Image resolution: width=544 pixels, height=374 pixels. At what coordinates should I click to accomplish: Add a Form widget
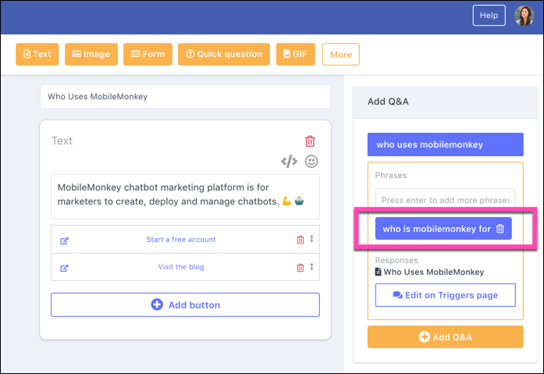coord(148,54)
